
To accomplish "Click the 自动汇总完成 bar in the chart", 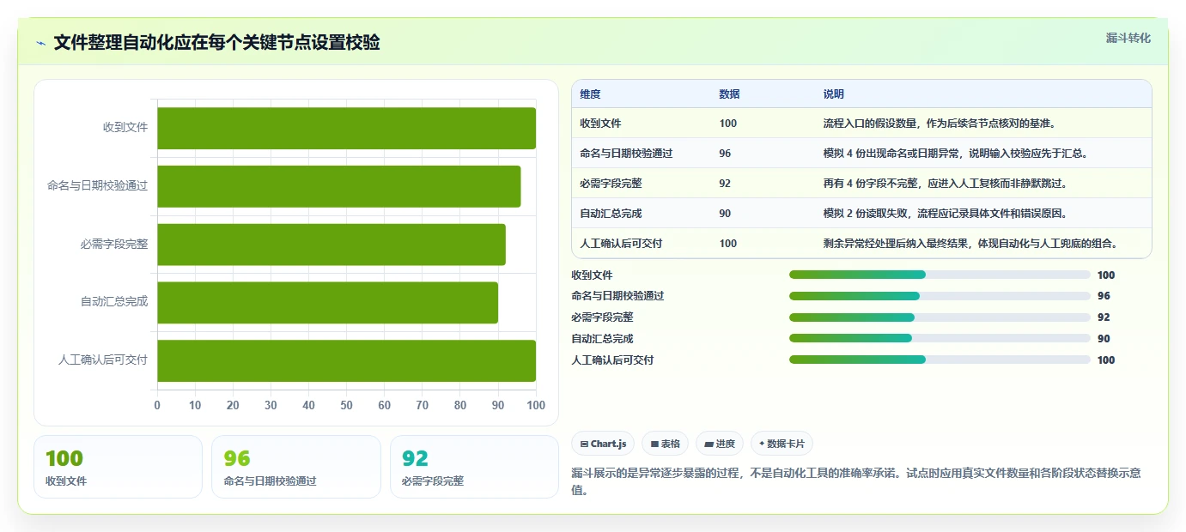I will coord(327,303).
